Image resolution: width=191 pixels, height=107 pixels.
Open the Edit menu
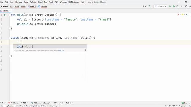6,2
